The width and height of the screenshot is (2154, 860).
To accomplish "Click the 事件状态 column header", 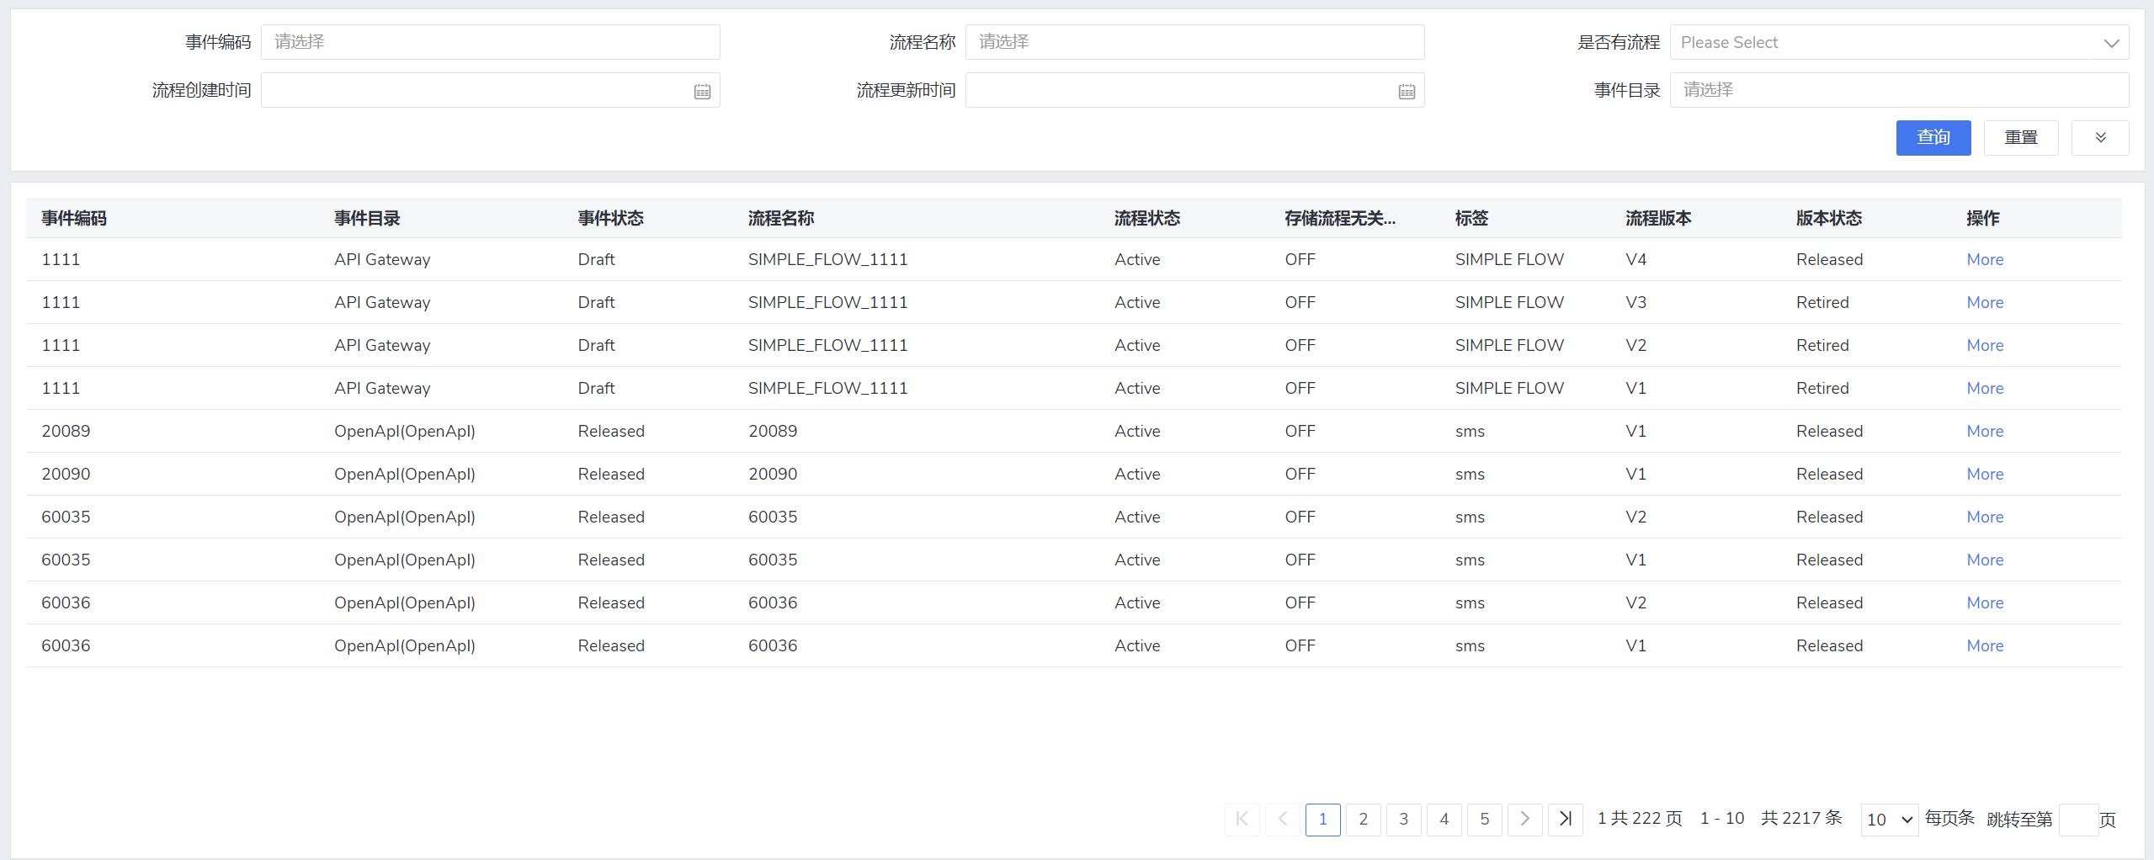I will [x=610, y=219].
